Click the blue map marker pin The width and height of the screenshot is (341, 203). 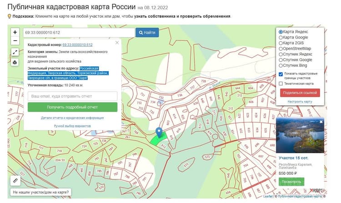[x=159, y=132]
